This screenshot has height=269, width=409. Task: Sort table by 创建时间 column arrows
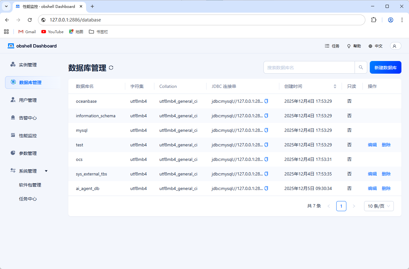click(335, 86)
